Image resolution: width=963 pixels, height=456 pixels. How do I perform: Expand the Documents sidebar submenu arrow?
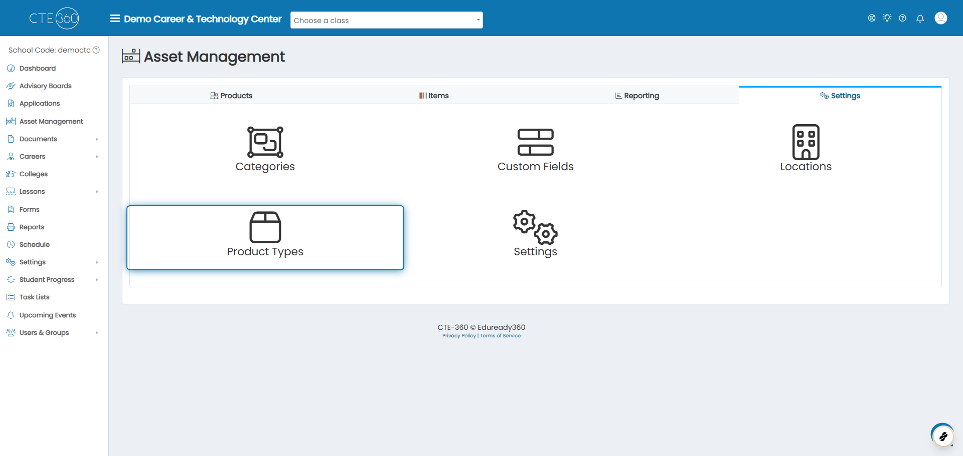[x=97, y=139]
